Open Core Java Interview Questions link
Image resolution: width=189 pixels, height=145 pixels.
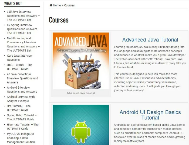coord(20,58)
